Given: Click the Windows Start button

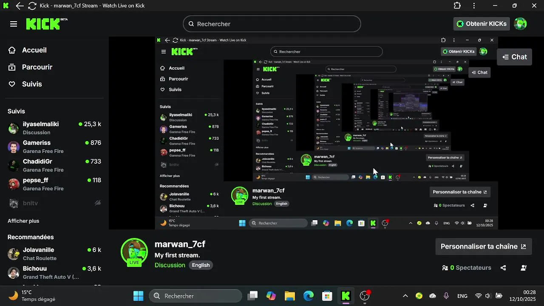Looking at the screenshot, I should [x=138, y=296].
